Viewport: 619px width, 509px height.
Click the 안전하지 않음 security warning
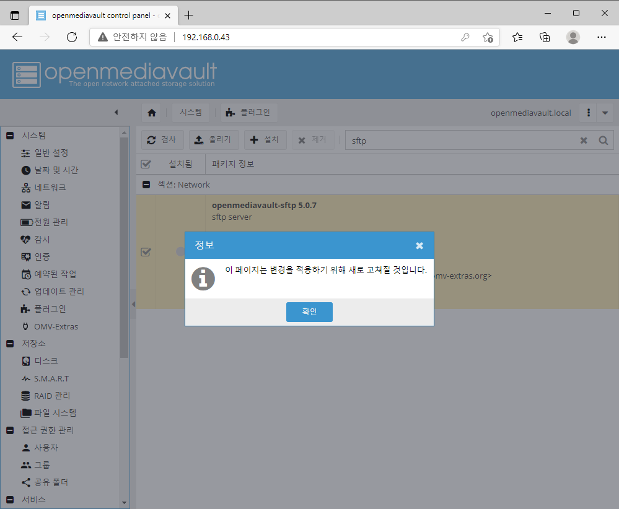click(x=133, y=37)
